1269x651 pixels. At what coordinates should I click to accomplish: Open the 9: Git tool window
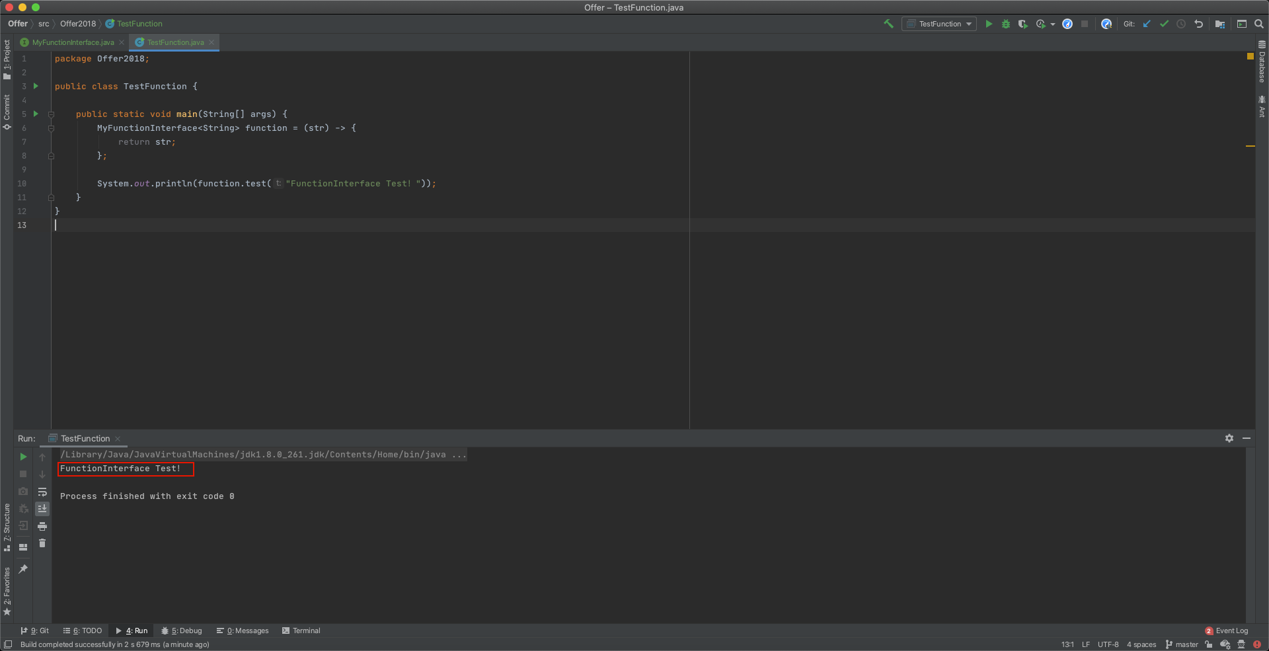34,631
